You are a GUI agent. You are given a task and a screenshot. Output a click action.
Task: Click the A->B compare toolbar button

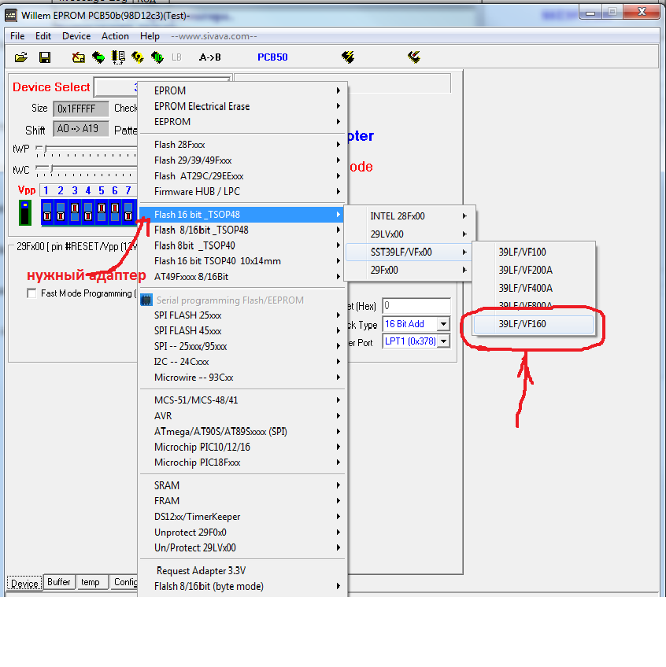210,57
